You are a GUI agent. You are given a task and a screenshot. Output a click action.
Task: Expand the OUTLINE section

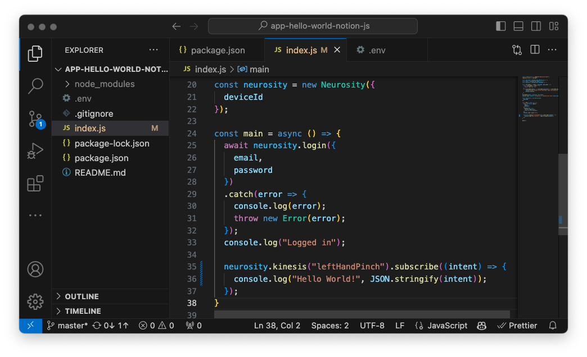[x=82, y=296]
